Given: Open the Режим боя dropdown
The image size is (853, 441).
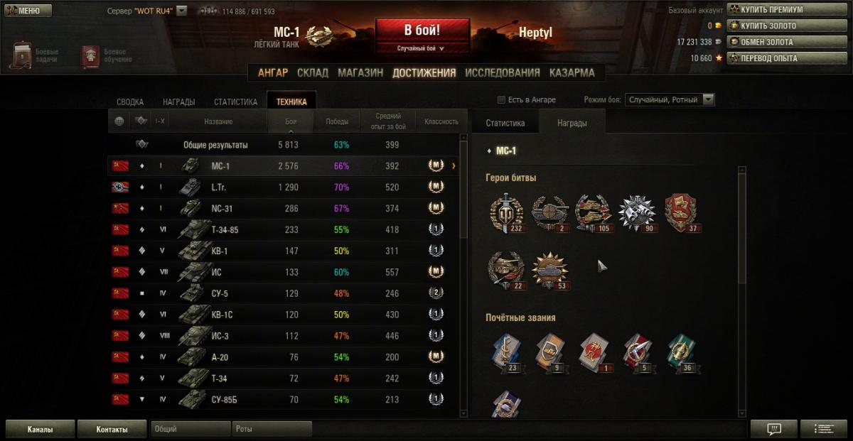Looking at the screenshot, I should coord(670,100).
